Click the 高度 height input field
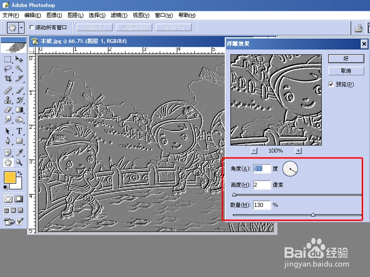Screen dimensions: 370x277 click(x=262, y=185)
